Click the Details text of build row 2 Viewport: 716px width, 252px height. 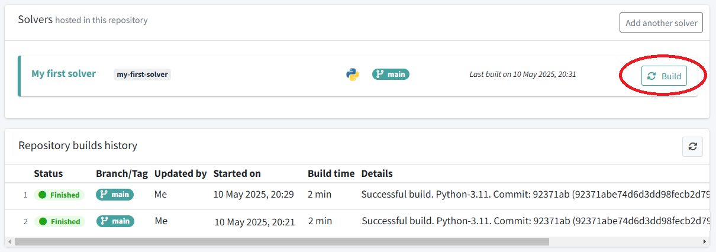(x=536, y=221)
